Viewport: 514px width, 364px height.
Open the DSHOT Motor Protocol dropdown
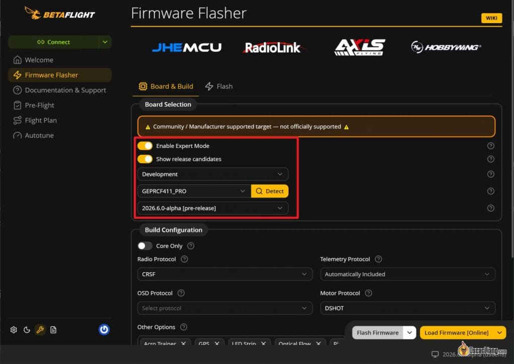(x=408, y=308)
